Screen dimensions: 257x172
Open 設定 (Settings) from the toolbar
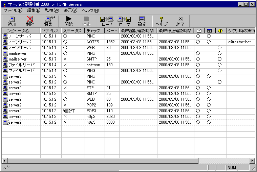(x=142, y=21)
